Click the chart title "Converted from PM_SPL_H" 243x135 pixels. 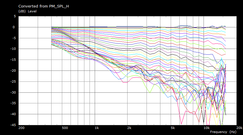(44, 6)
